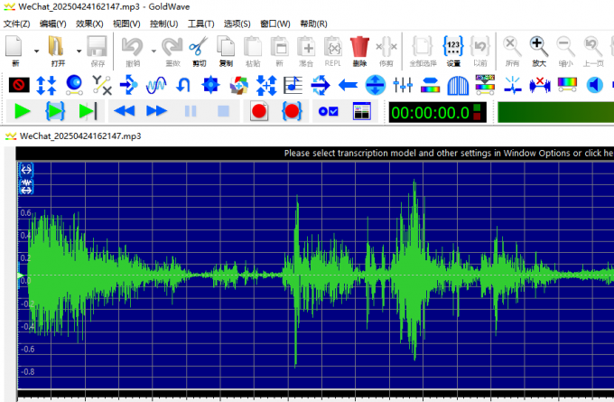Expand the undo history dropdown arrow
Screen dimensions: 614x402
click(x=153, y=51)
